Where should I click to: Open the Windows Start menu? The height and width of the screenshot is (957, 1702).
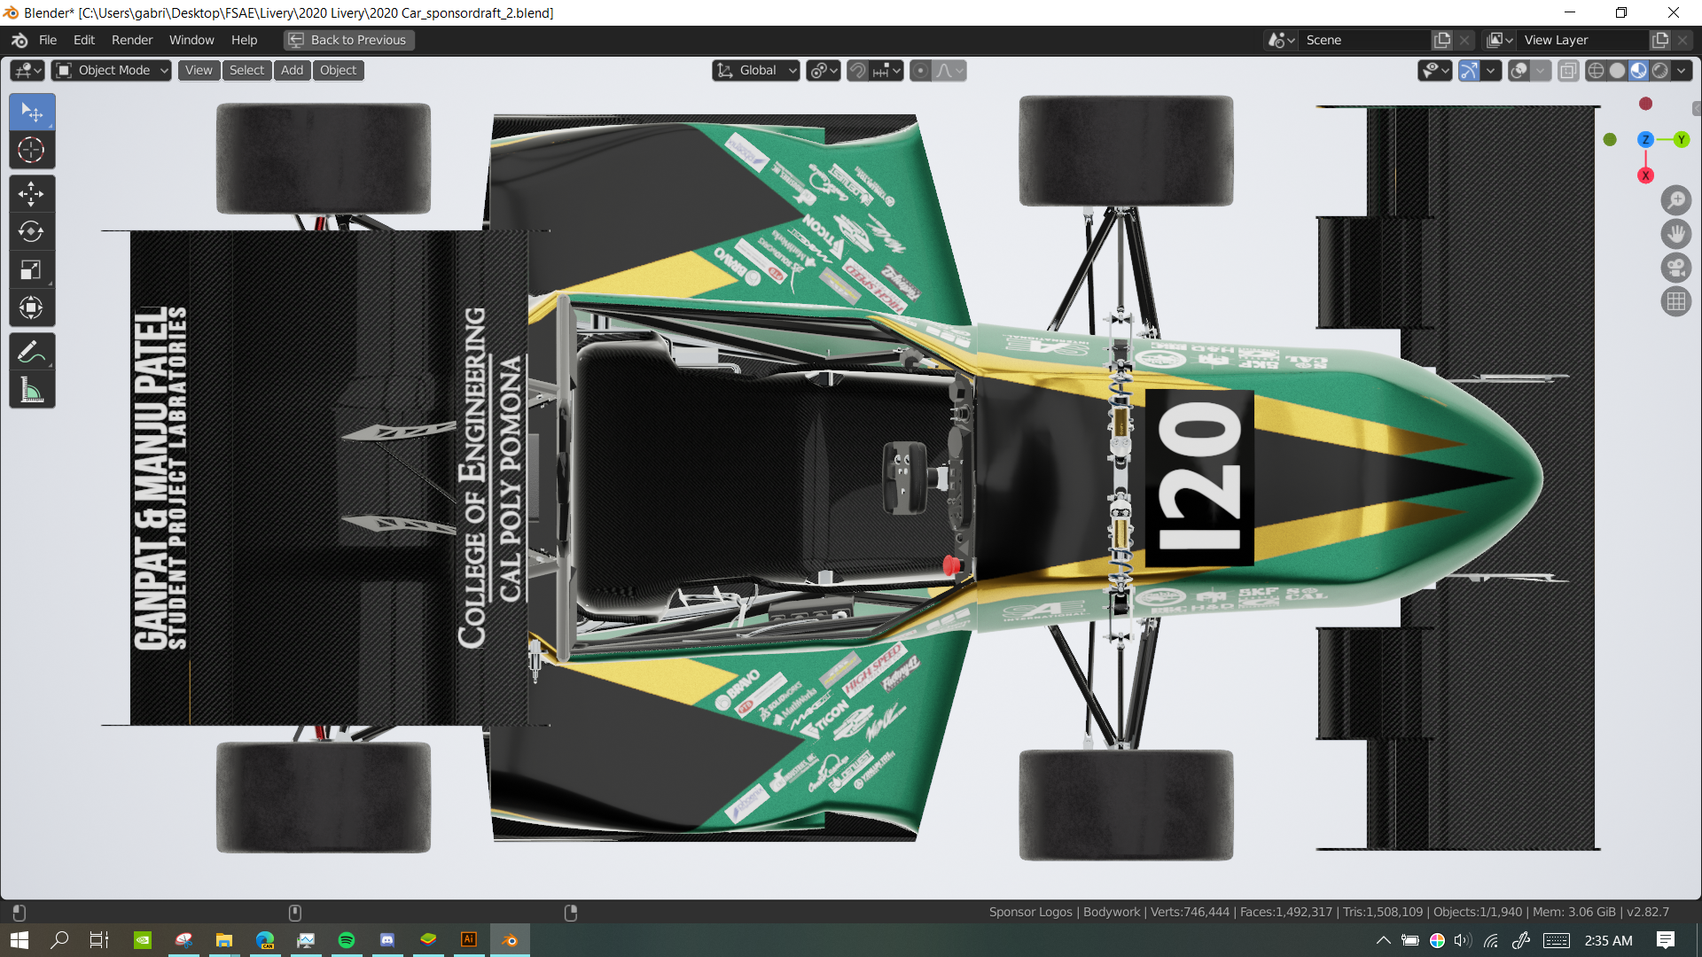click(20, 940)
